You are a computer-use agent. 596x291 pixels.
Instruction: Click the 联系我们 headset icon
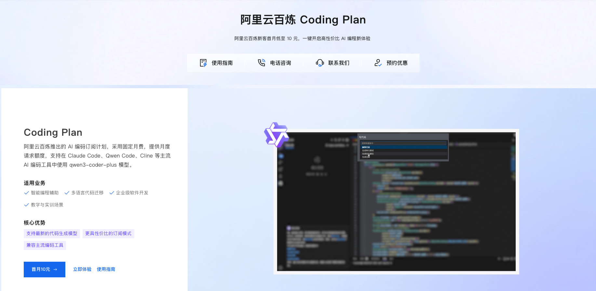click(320, 63)
